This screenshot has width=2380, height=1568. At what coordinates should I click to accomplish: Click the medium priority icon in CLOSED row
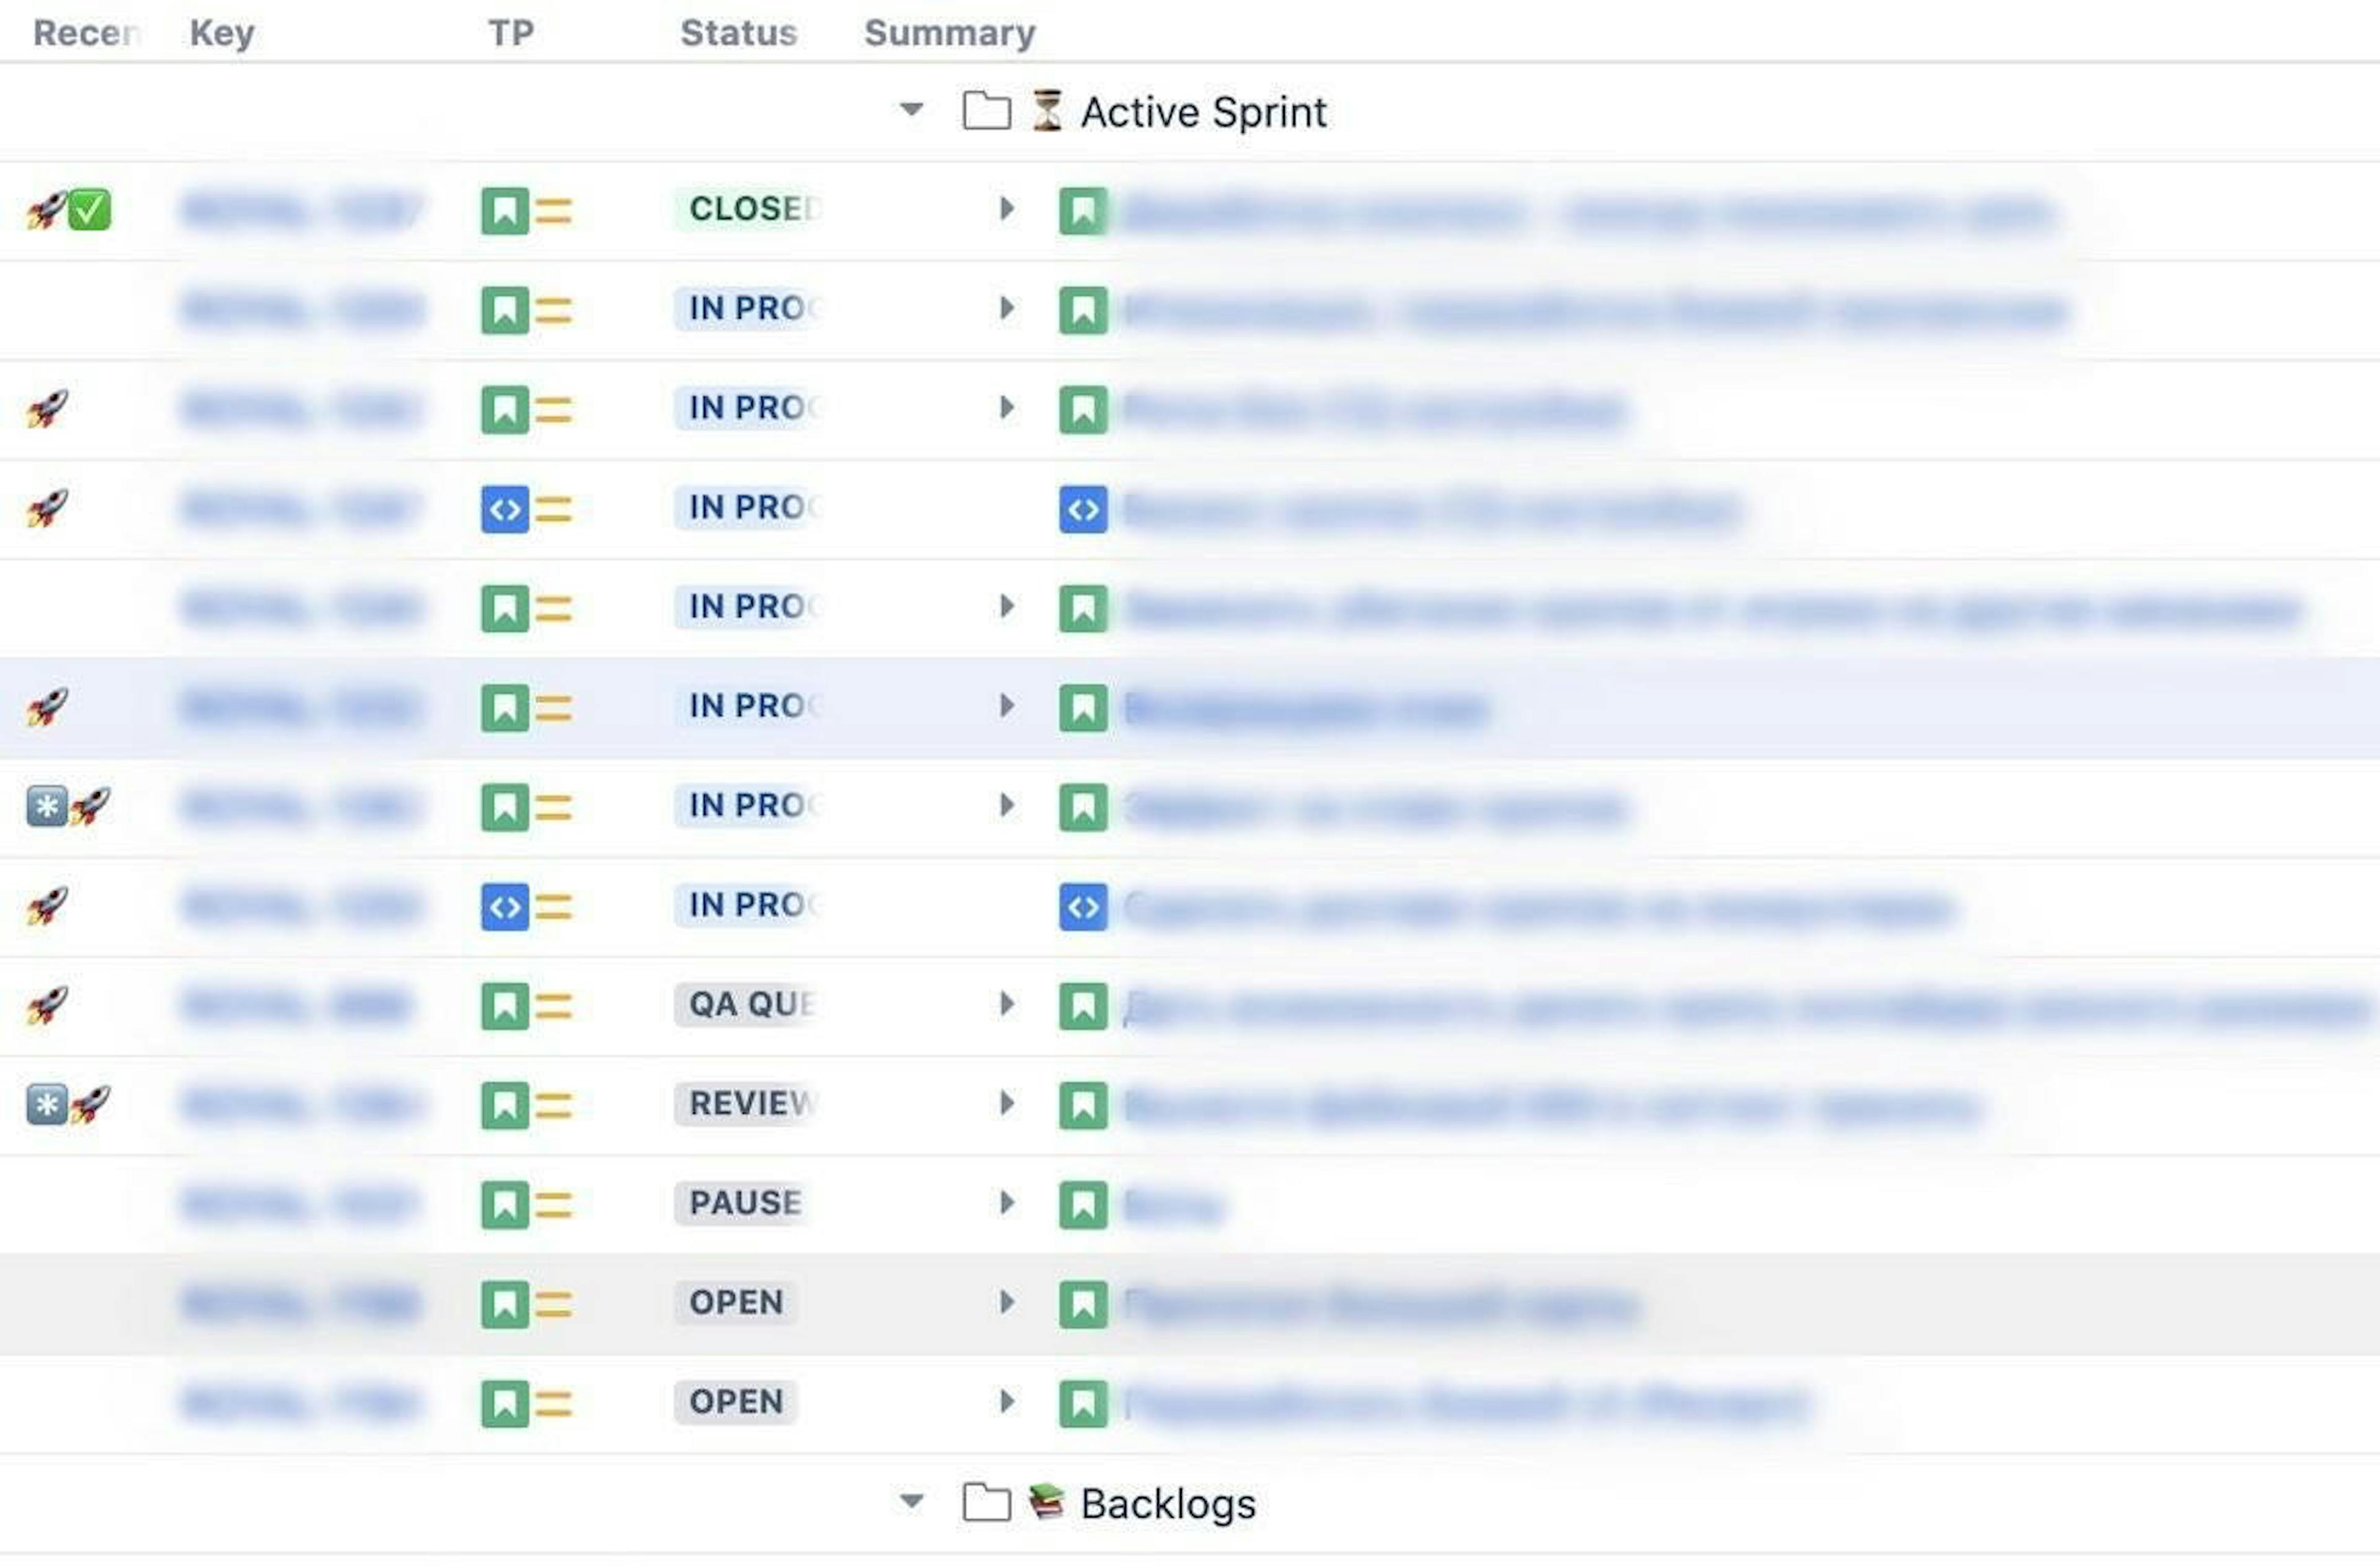(x=553, y=211)
